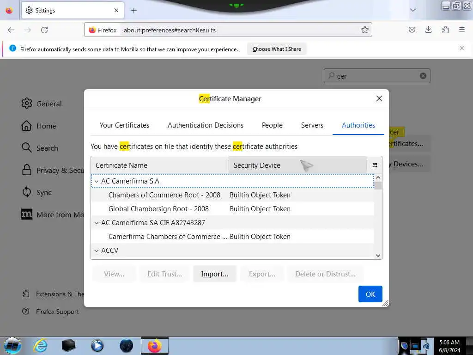This screenshot has width=473, height=355.
Task: Select Global Chambersign Root - 2008 certificate
Action: coord(233,209)
